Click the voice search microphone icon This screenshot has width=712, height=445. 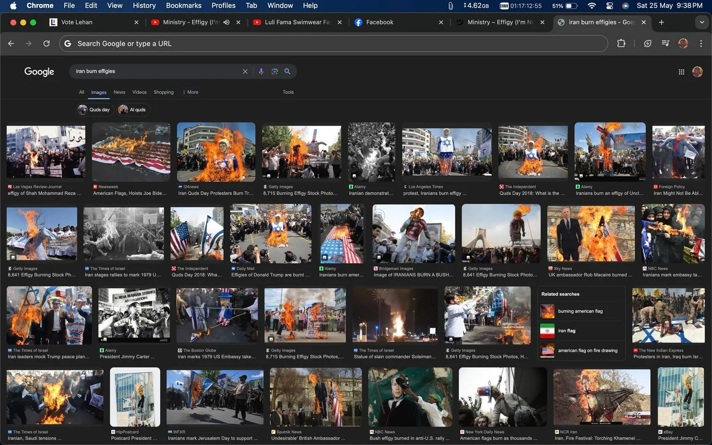(261, 71)
